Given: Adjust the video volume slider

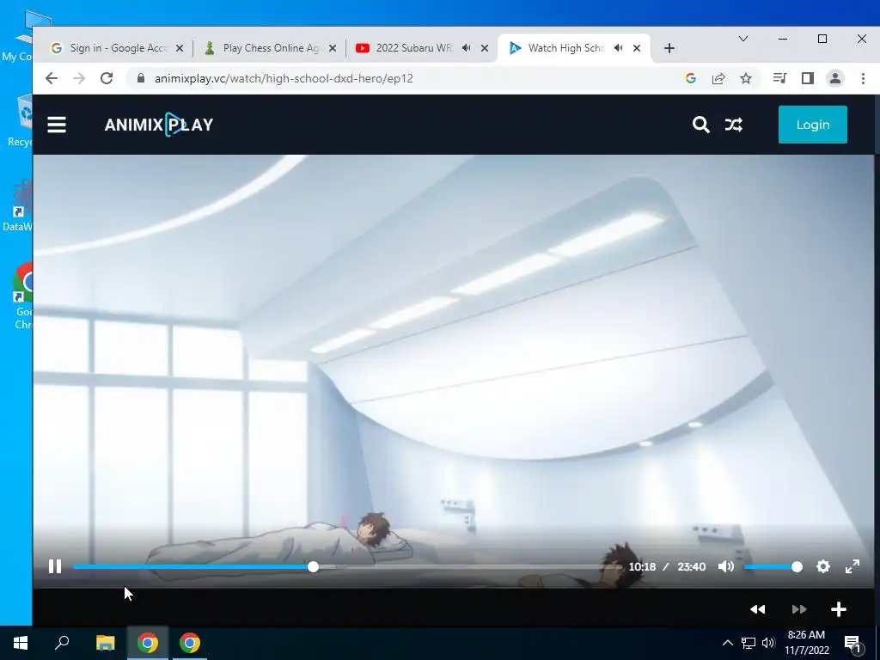Looking at the screenshot, I should click(773, 567).
